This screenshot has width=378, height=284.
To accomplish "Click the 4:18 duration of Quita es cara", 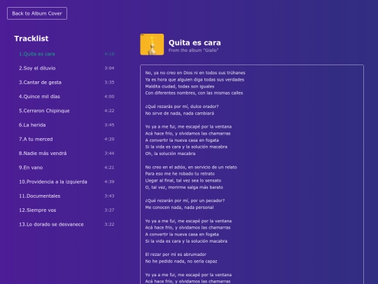I will coord(109,54).
